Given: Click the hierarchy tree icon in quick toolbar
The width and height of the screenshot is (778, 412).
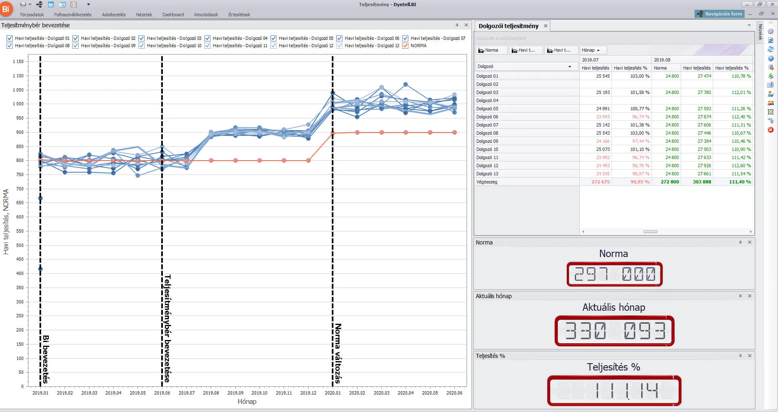Looking at the screenshot, I should click(x=39, y=4).
